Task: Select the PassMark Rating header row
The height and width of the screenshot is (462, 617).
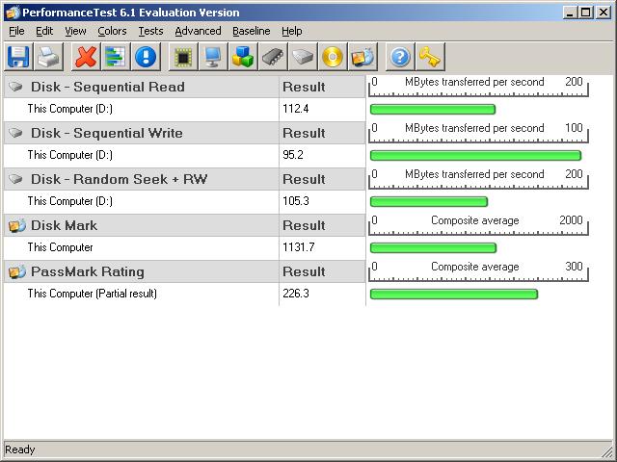Action: 142,271
